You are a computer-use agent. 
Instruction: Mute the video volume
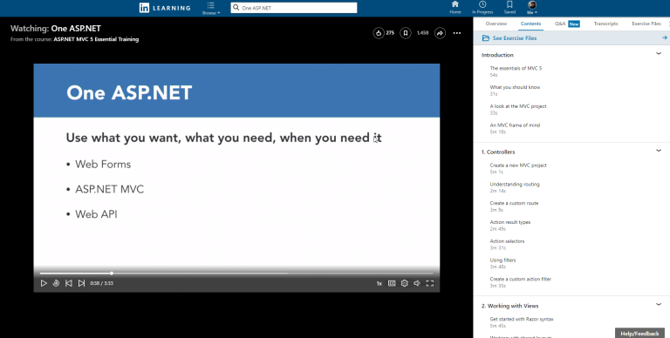click(417, 283)
